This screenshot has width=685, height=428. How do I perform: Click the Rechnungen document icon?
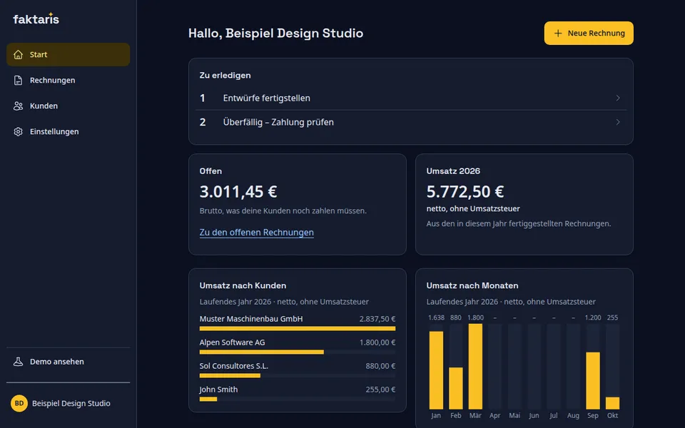coord(18,81)
